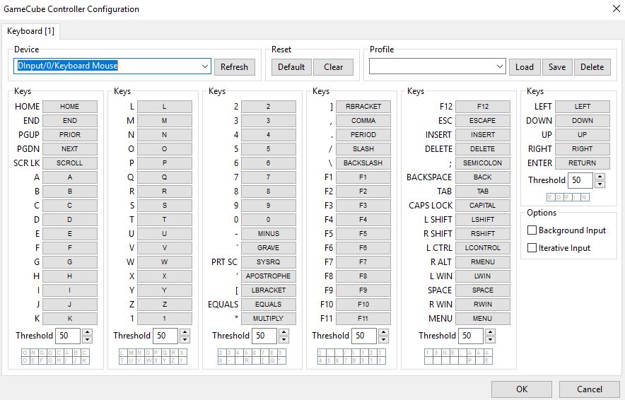Click the F1 mapping button
The height and width of the screenshot is (400, 625).
[363, 177]
